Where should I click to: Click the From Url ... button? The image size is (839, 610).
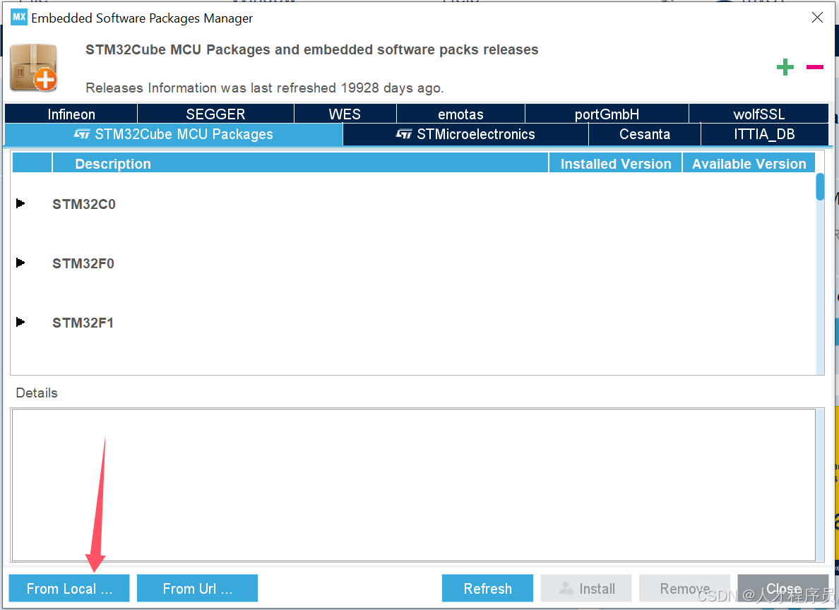point(198,588)
